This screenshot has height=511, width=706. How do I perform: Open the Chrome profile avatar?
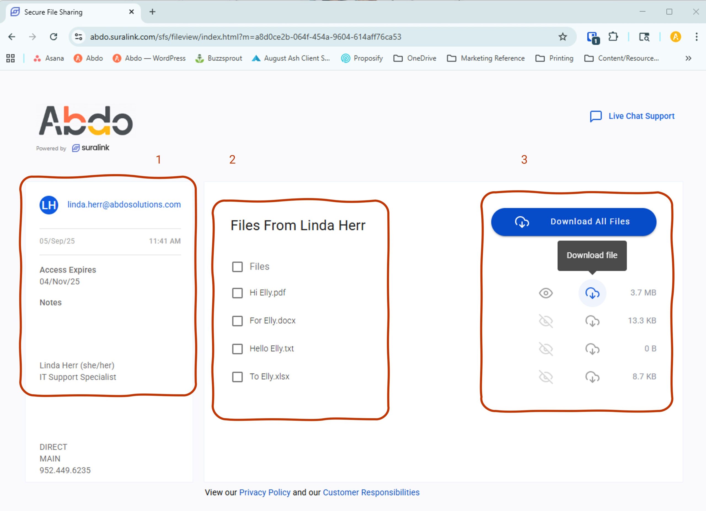pos(675,37)
